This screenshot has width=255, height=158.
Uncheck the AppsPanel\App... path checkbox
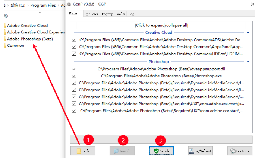click(x=74, y=47)
